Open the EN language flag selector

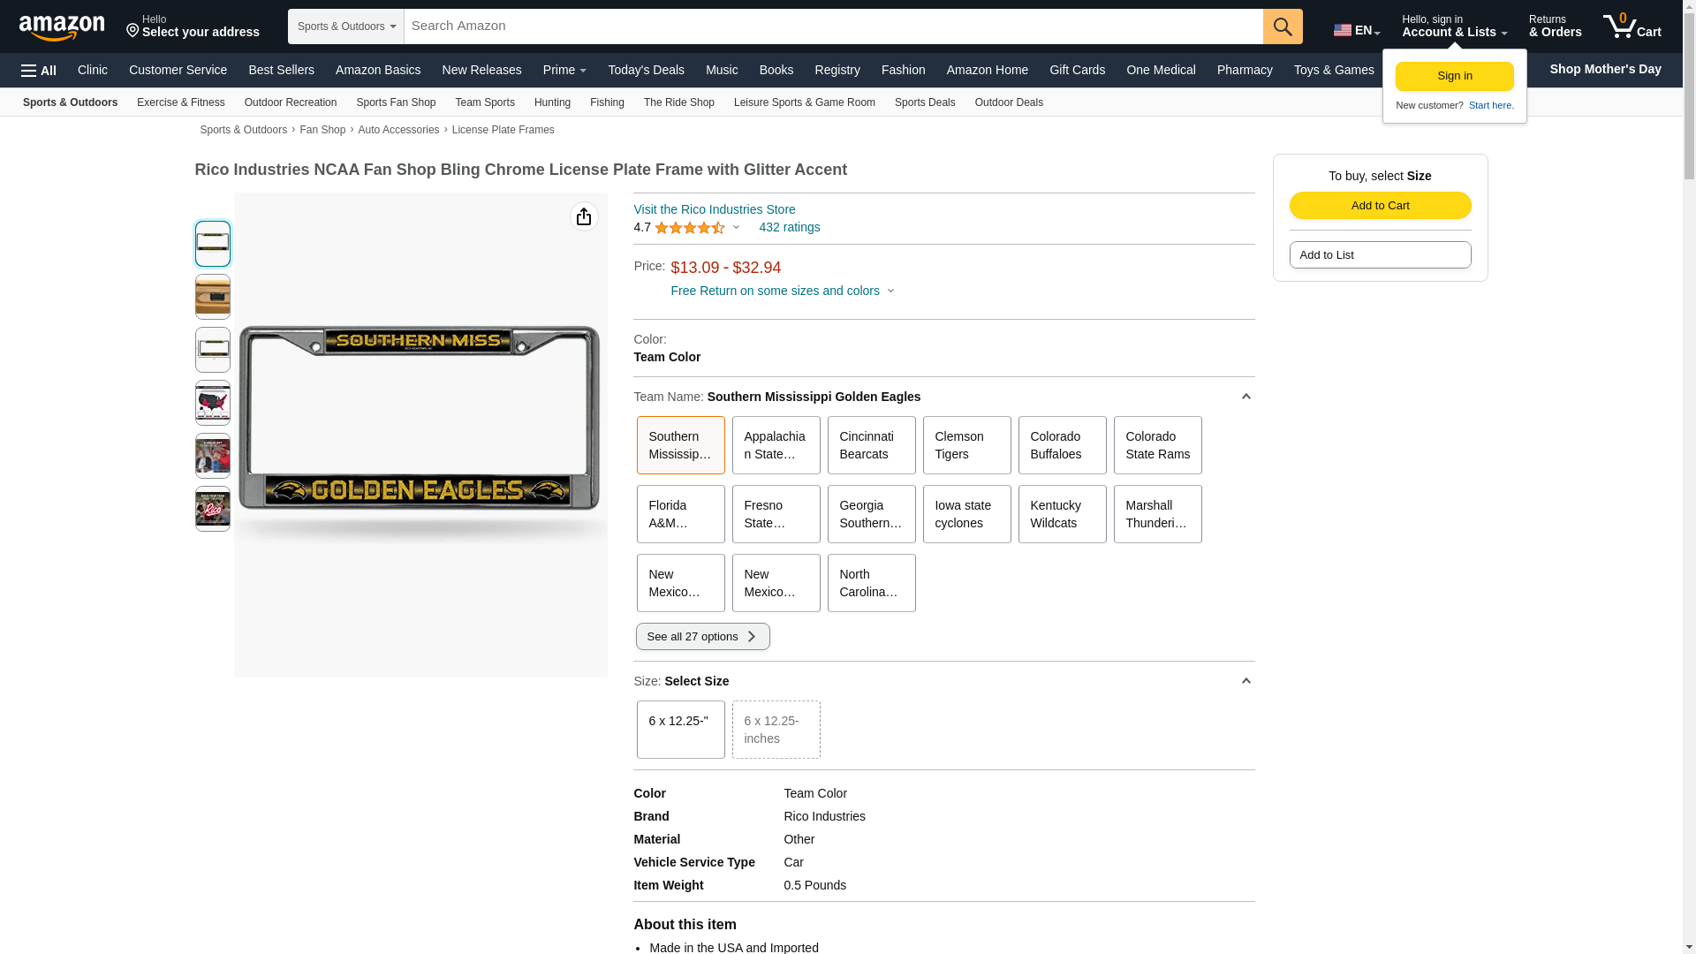click(1356, 30)
